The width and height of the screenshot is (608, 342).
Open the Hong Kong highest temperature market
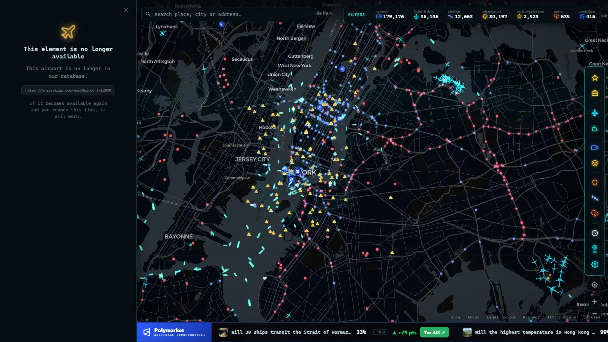[535, 332]
